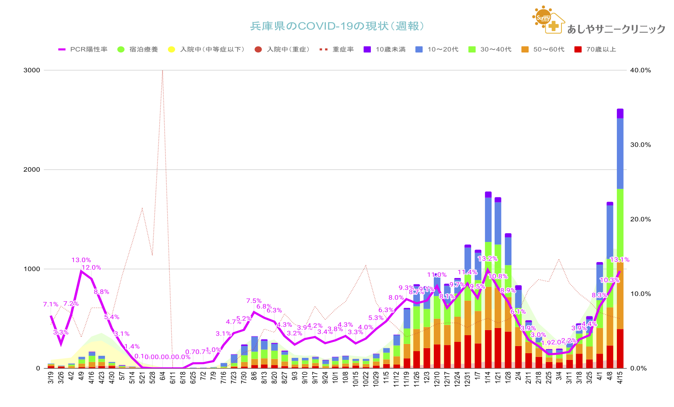The width and height of the screenshot is (674, 407).
Task: Click the 7.5% data label near 8/6
Action: (x=254, y=301)
